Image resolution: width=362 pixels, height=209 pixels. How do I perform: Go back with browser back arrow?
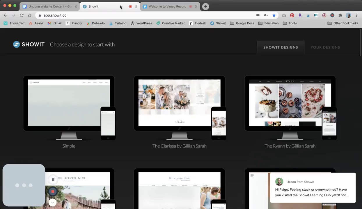pyautogui.click(x=6, y=15)
